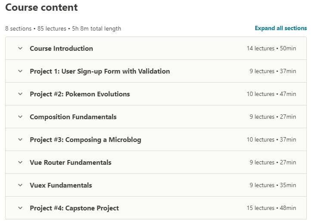The height and width of the screenshot is (222, 312).
Task: Toggle Composition Fundamentals chevron icon
Action: coord(20,117)
